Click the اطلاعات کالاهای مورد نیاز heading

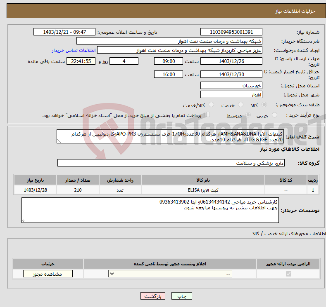(x=289, y=149)
